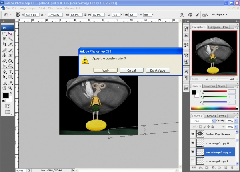The image size is (240, 172).
Task: Select the Eyedropper tool
Action: [10, 83]
